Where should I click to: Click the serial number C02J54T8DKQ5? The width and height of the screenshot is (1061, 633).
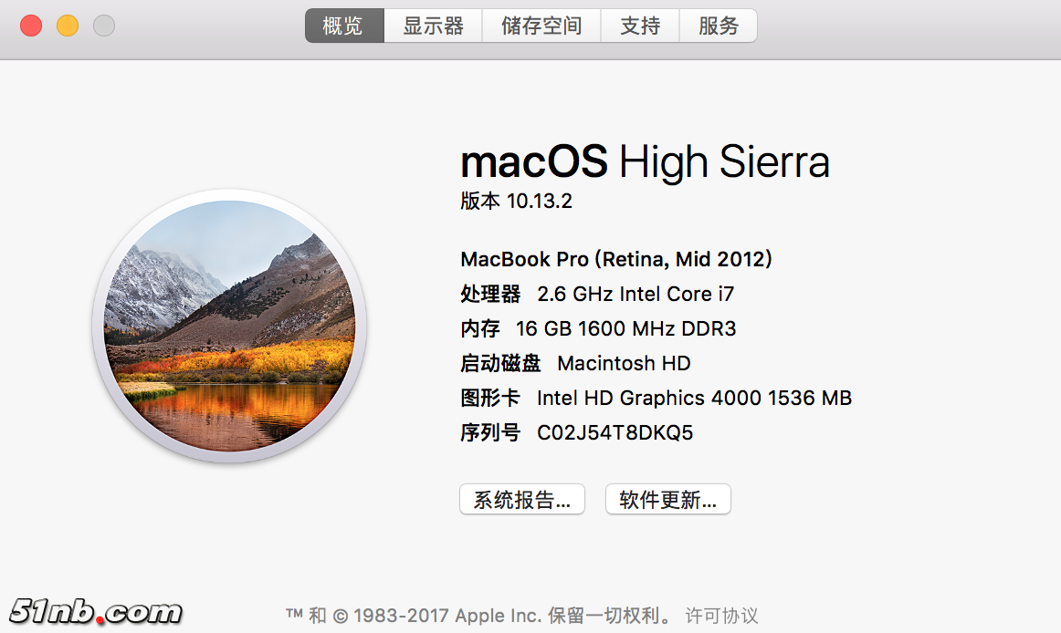click(x=615, y=432)
